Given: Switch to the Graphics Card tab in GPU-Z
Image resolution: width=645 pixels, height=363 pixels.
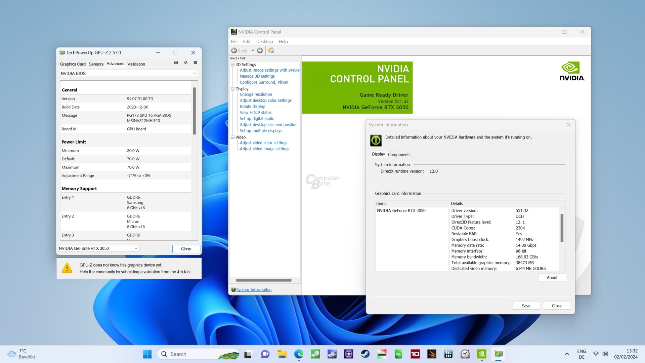Looking at the screenshot, I should [73, 64].
